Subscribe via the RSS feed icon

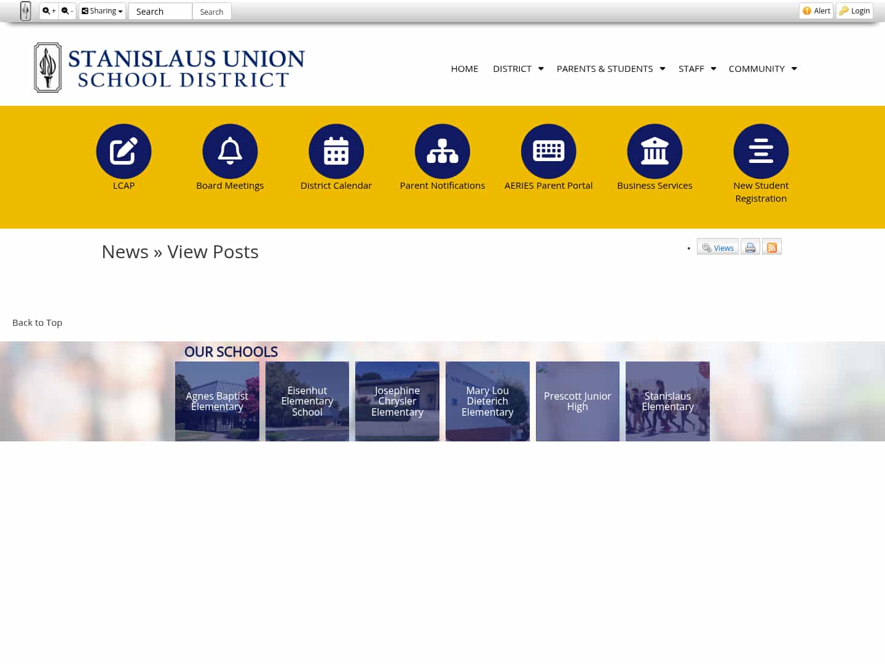point(772,247)
